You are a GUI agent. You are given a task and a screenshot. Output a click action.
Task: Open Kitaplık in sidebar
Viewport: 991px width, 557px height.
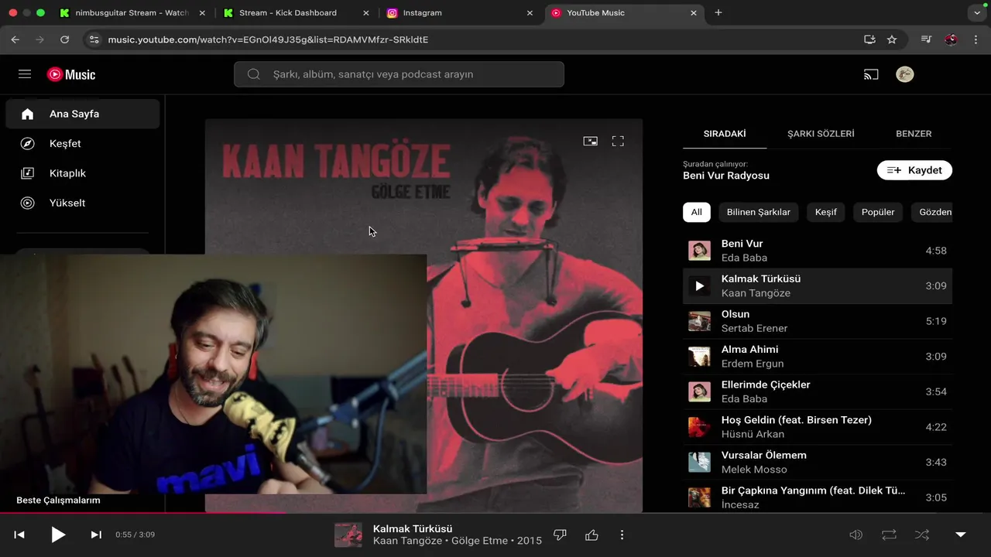(83, 173)
